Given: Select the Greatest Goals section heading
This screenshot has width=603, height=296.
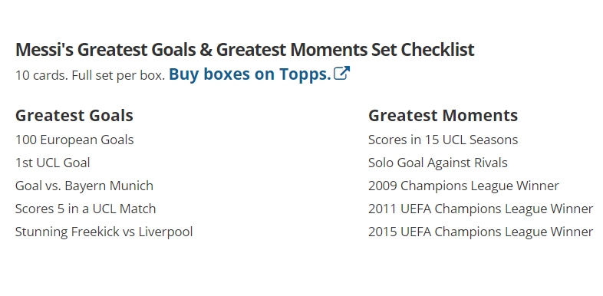Looking at the screenshot, I should click(74, 115).
